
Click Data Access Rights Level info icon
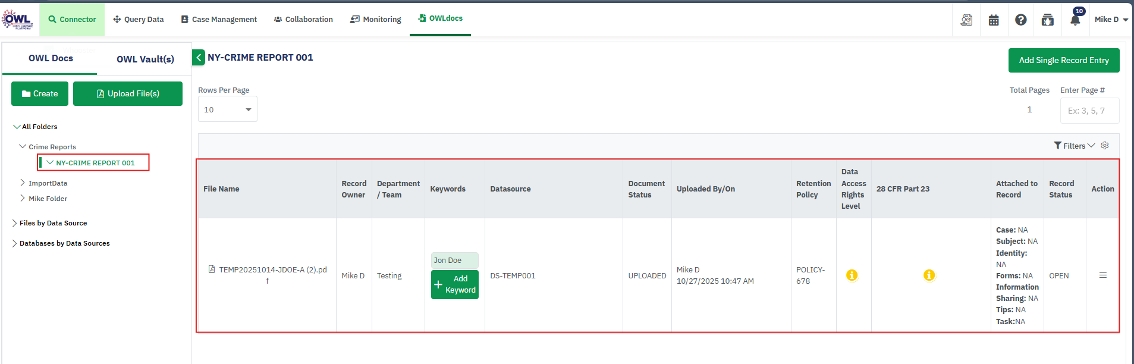852,275
